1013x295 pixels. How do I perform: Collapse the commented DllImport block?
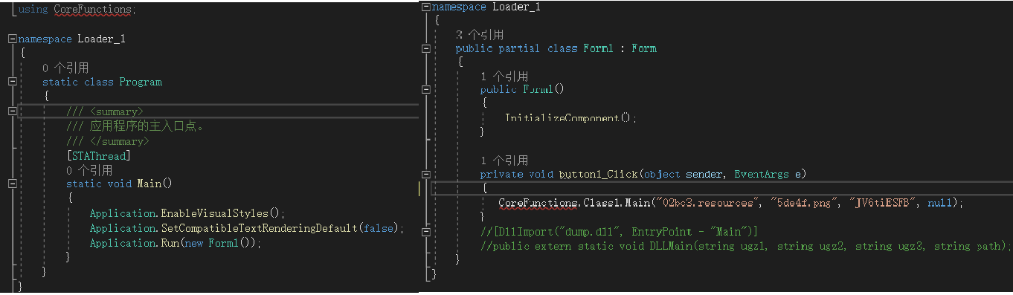(x=425, y=232)
